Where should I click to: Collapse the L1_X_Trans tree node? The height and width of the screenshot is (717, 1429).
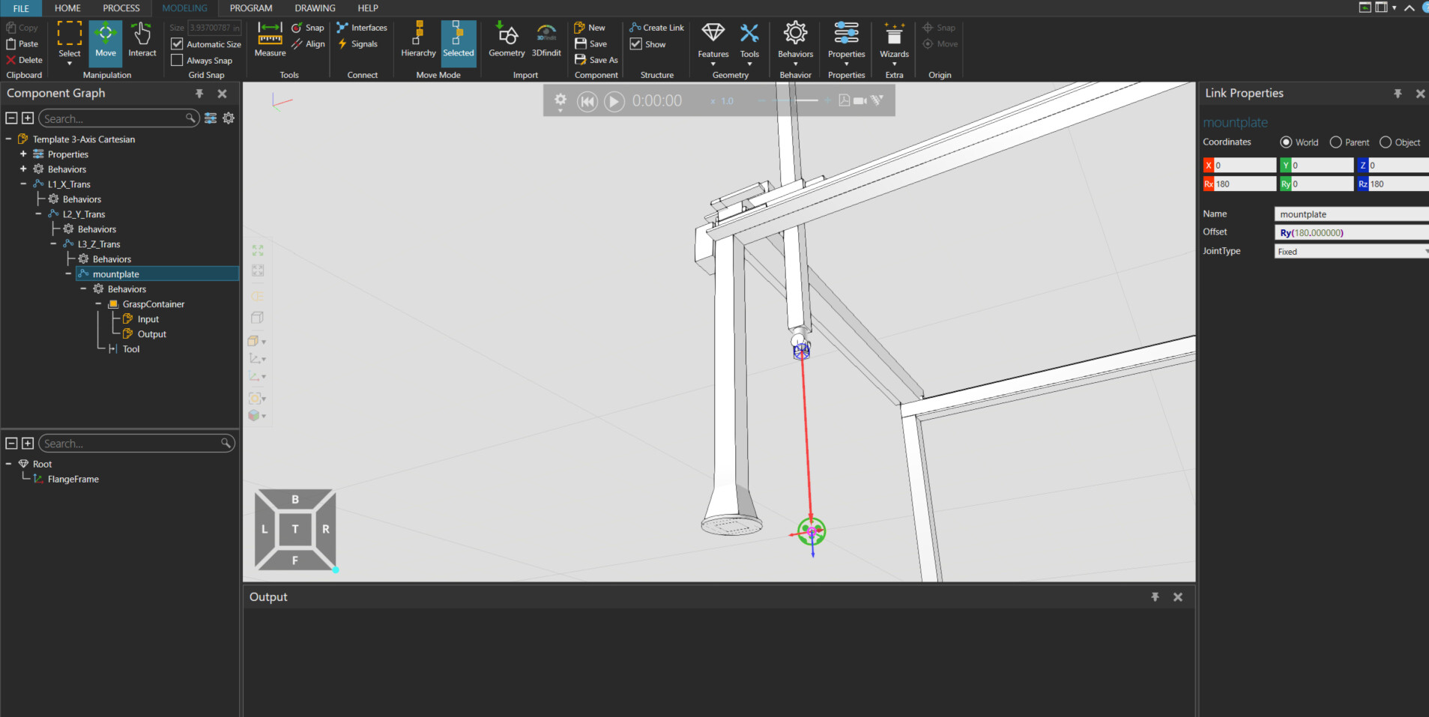coord(23,184)
